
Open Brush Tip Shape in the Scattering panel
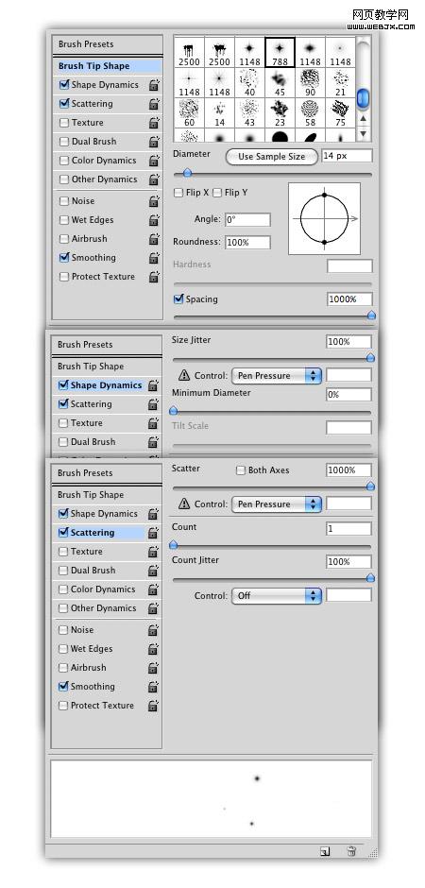click(91, 494)
